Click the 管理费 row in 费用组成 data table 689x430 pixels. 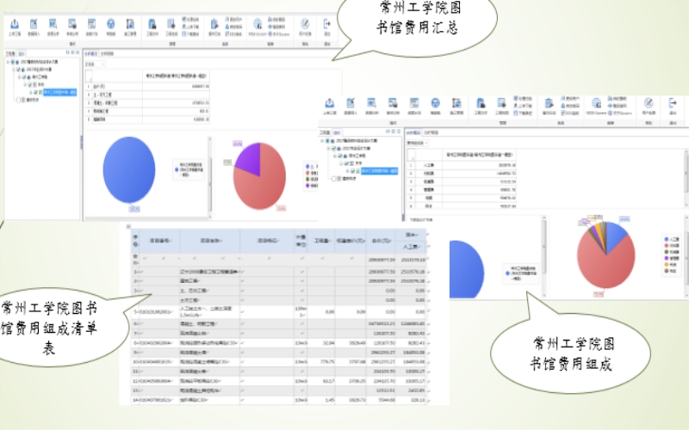point(463,189)
